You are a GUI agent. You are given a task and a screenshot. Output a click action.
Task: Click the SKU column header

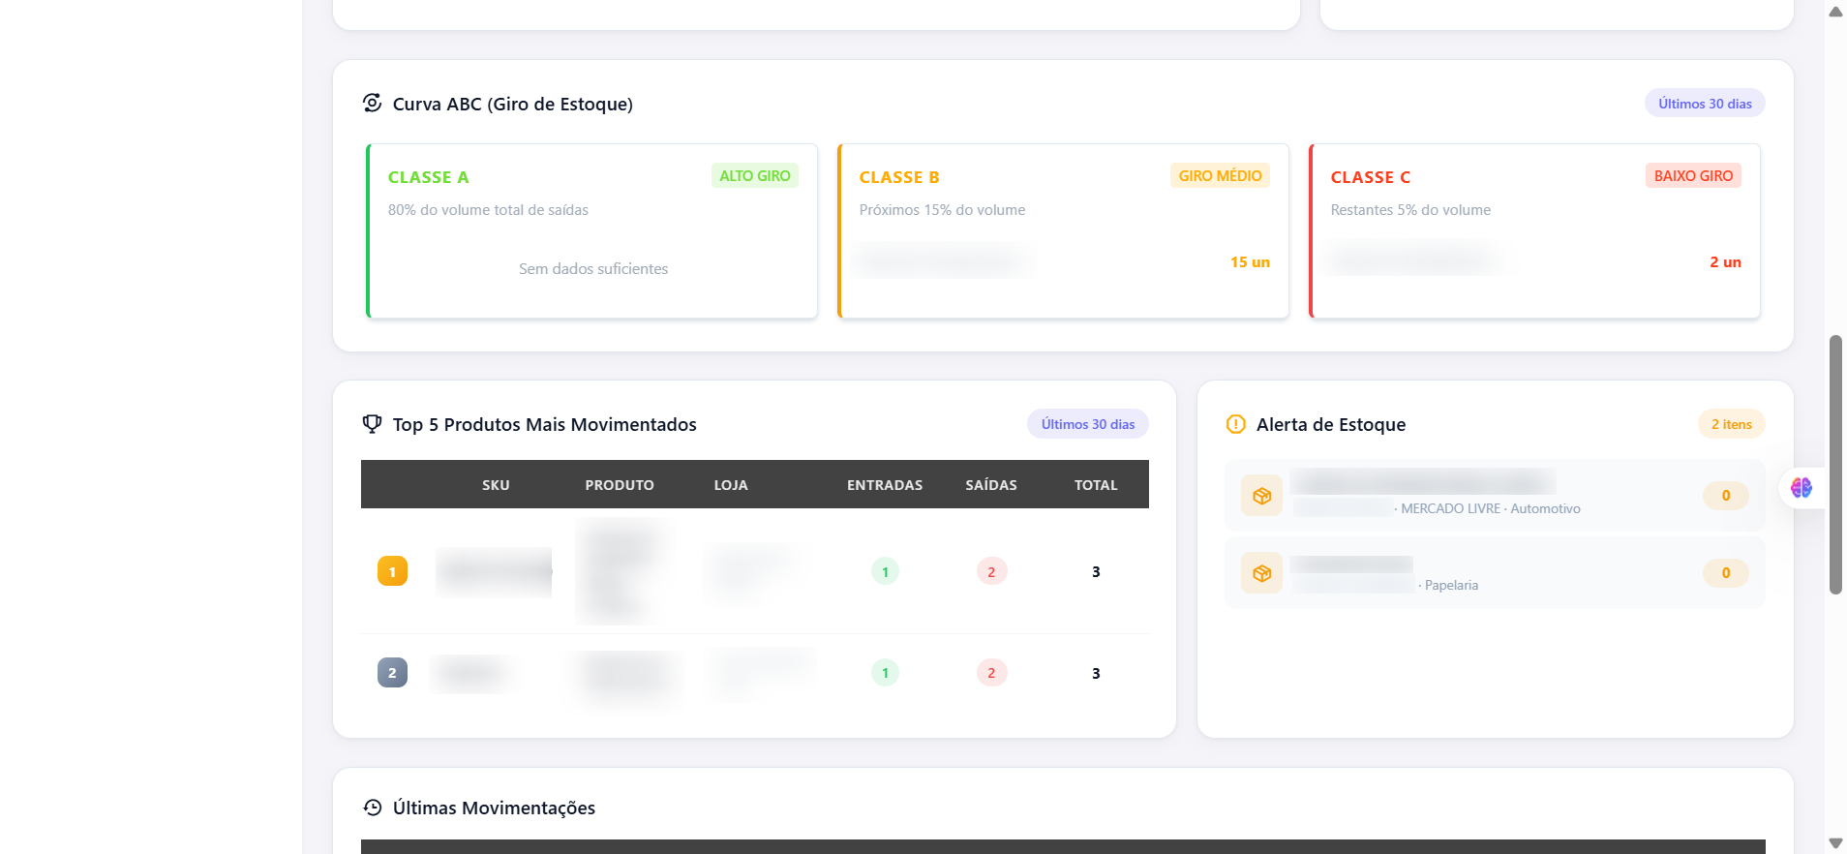(x=496, y=485)
